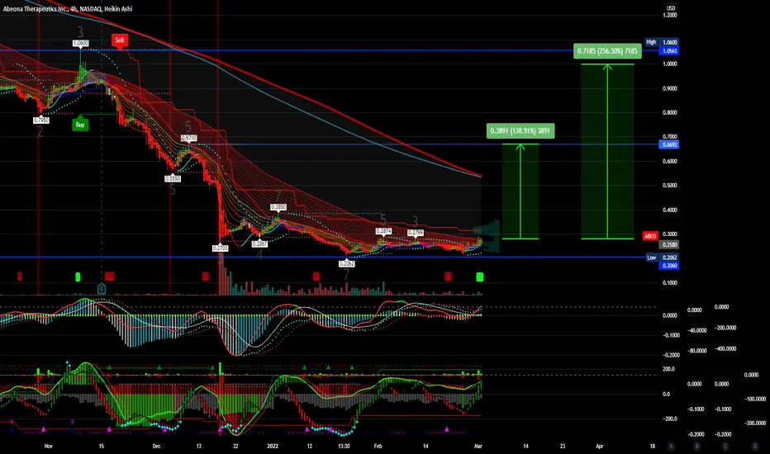Select the 1.0600 pivot high label on chart

pos(80,43)
